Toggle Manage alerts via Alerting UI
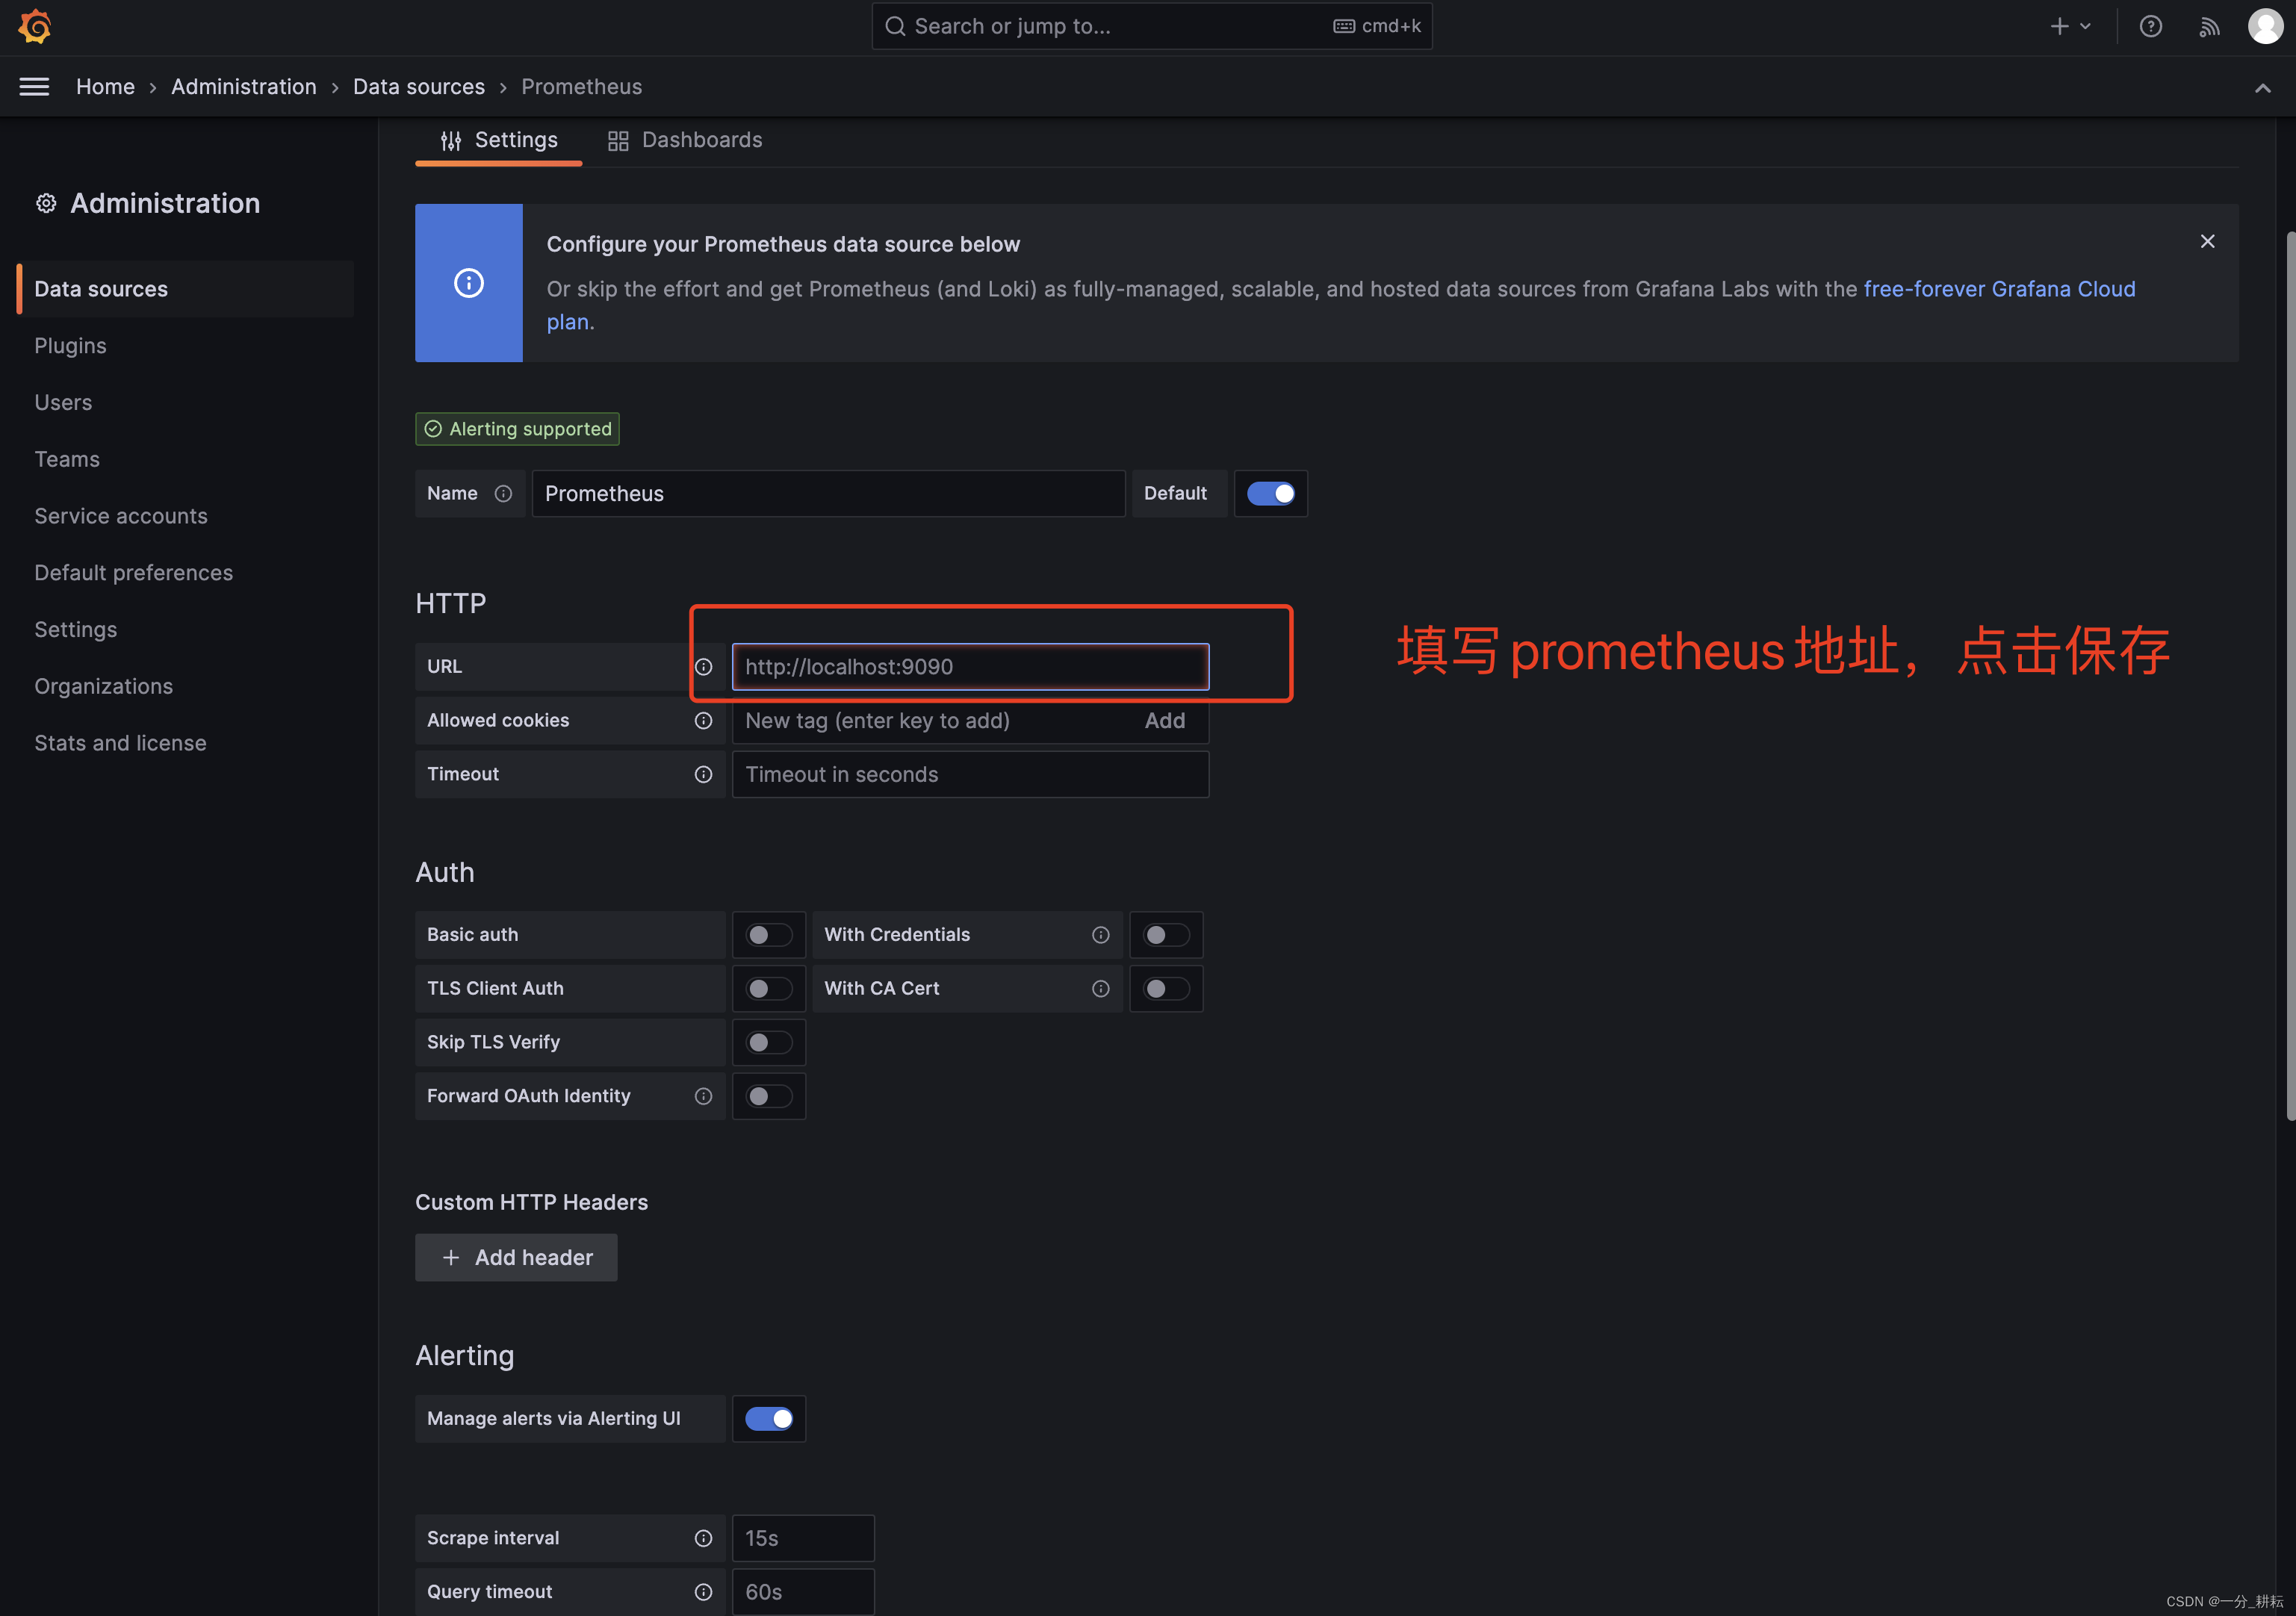Screen dimensions: 2296x1616 pos(768,1418)
